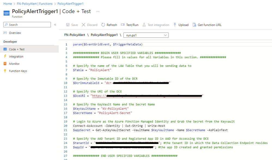
Task: Click the END USER SPECIFIED VARIABLES comment
Action: tap(125, 156)
